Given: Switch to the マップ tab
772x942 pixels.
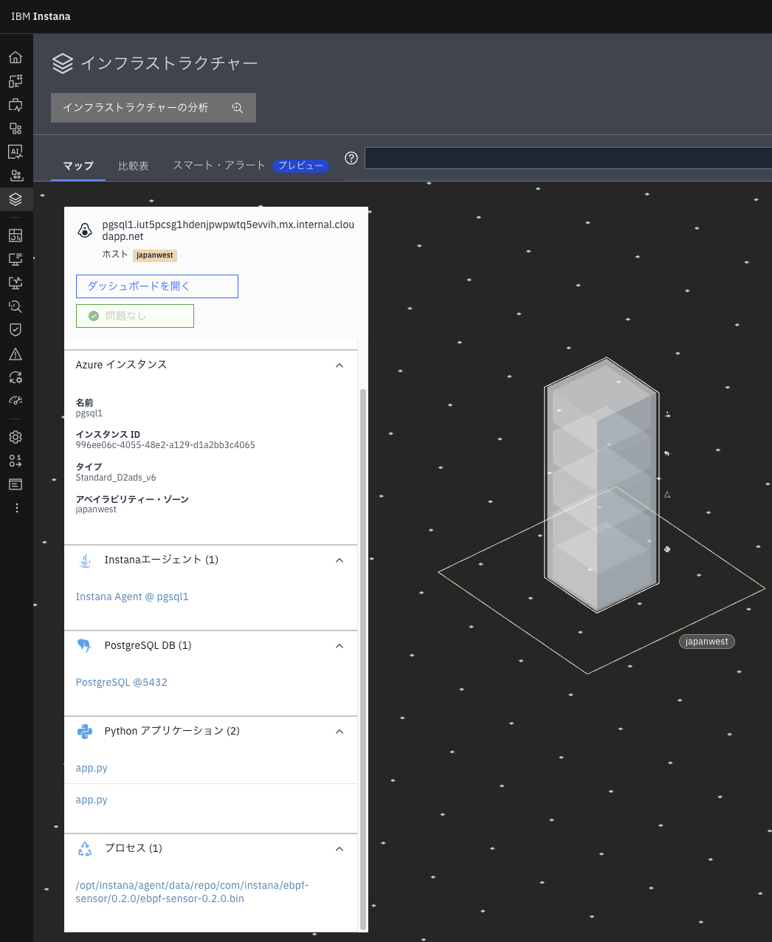Looking at the screenshot, I should point(78,166).
